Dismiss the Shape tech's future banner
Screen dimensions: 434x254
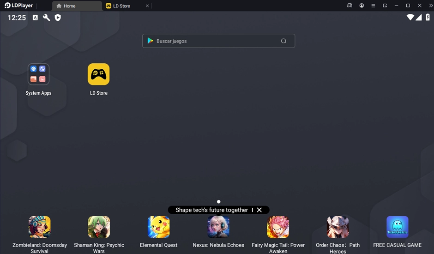tap(259, 210)
